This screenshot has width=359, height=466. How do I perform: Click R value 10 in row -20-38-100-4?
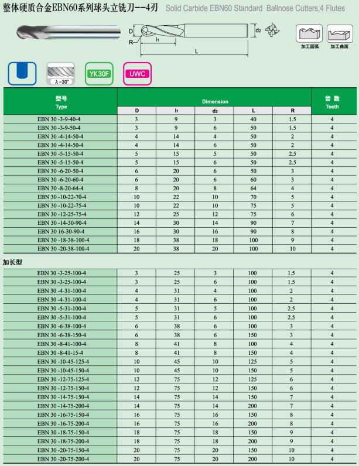point(292,248)
